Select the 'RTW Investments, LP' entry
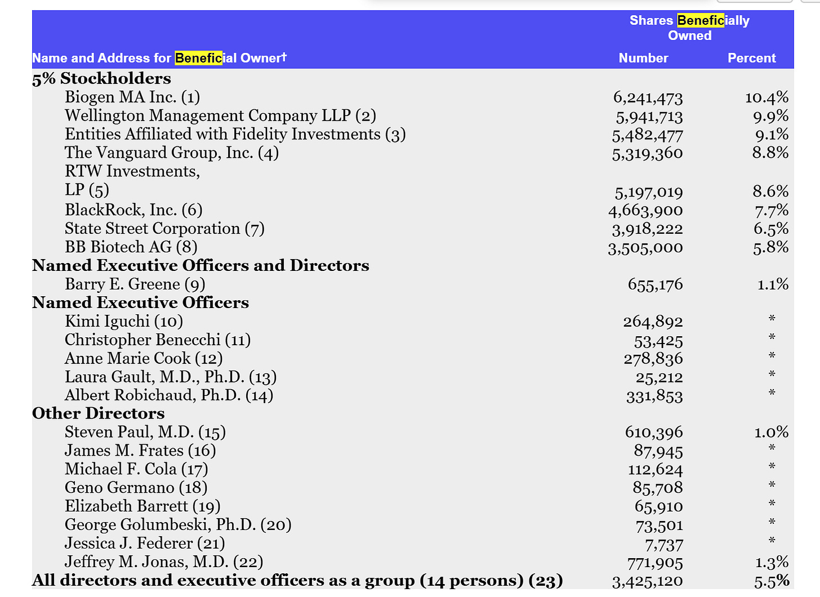Screen dimensions: 820x597 pos(132,180)
